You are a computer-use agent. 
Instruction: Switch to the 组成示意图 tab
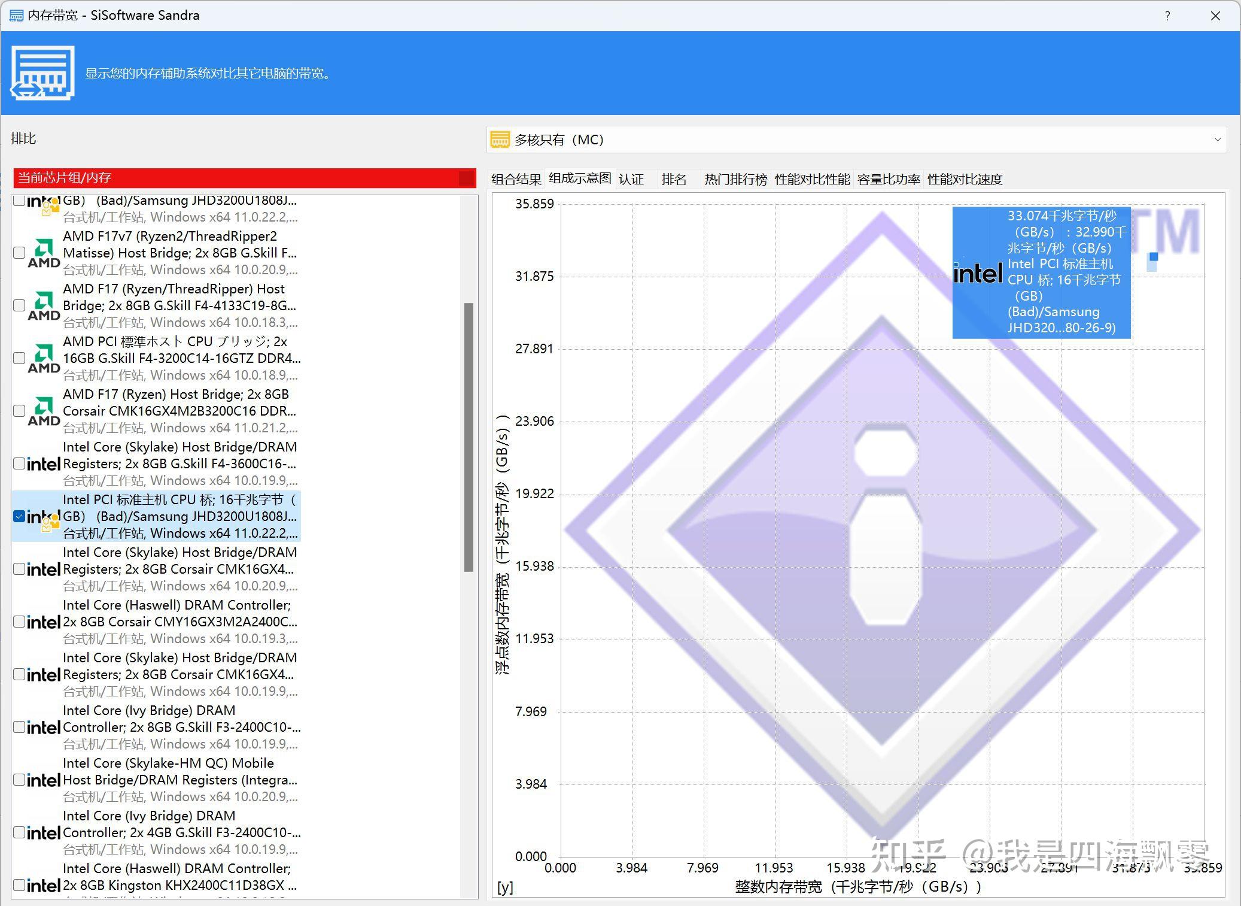click(580, 178)
